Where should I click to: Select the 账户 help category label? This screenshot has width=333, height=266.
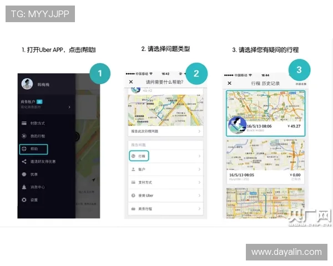[142, 169]
